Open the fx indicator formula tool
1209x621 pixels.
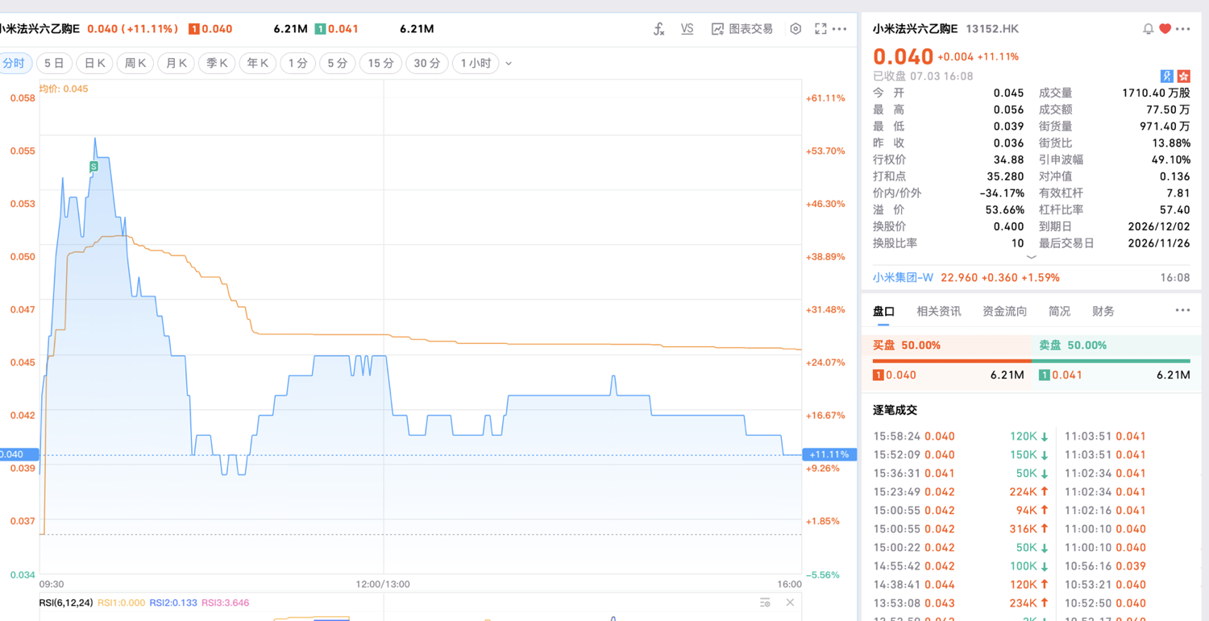pyautogui.click(x=659, y=29)
